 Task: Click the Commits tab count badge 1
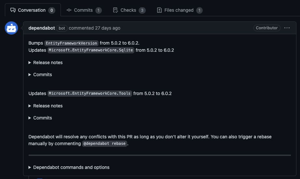[x=99, y=10]
